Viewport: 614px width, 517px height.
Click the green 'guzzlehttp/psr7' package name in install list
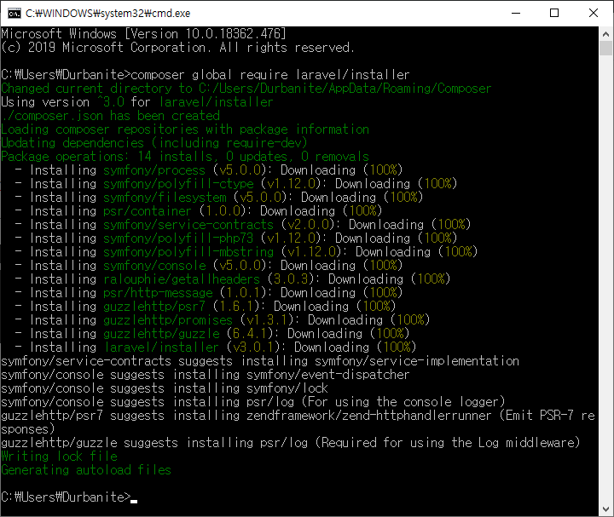point(154,307)
